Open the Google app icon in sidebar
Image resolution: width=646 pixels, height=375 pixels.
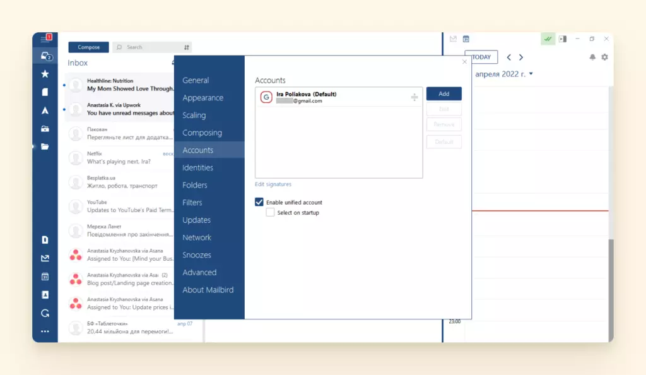pos(45,313)
